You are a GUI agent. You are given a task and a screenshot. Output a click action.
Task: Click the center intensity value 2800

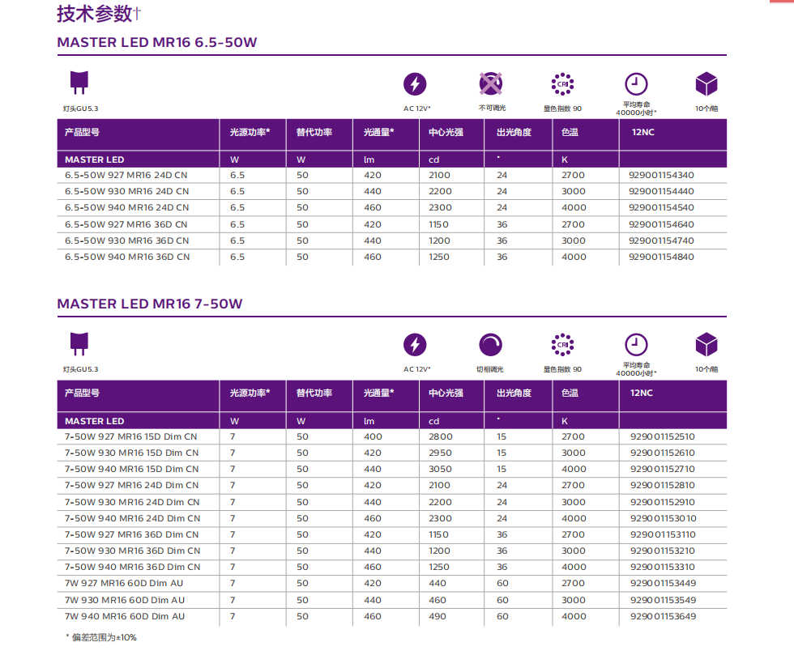(x=441, y=436)
